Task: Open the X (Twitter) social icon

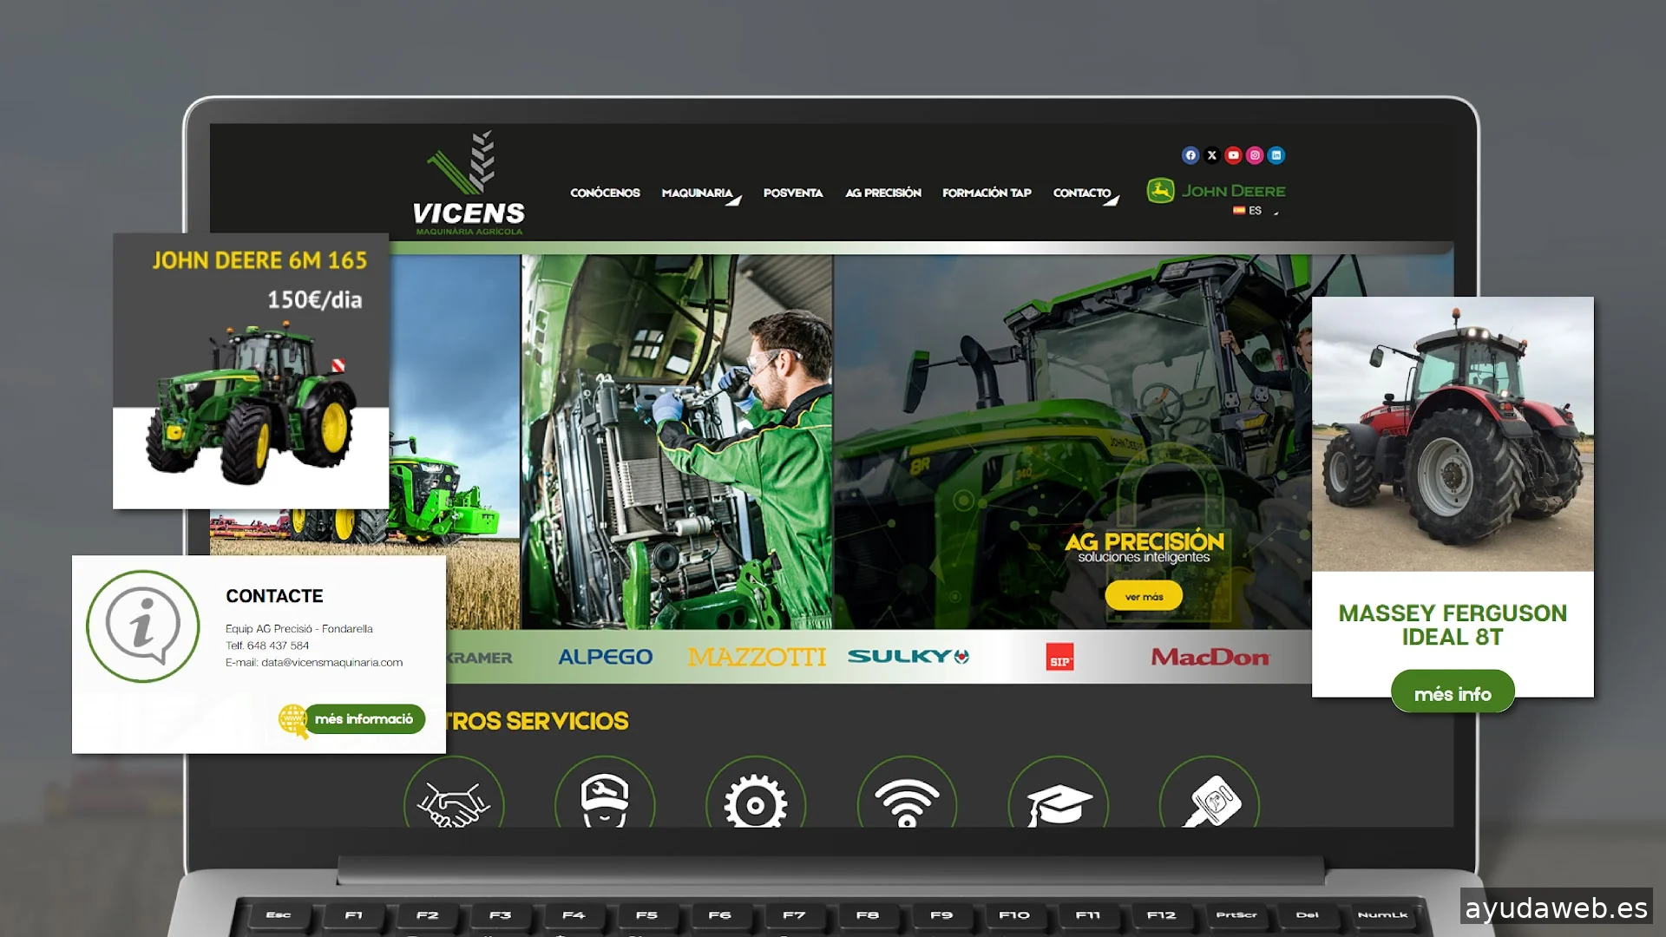Action: [1212, 155]
